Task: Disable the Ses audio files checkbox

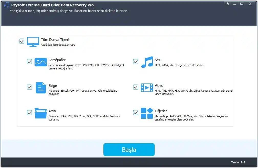Action: point(136,62)
